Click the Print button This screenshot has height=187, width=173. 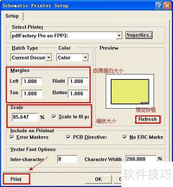coord(16,179)
